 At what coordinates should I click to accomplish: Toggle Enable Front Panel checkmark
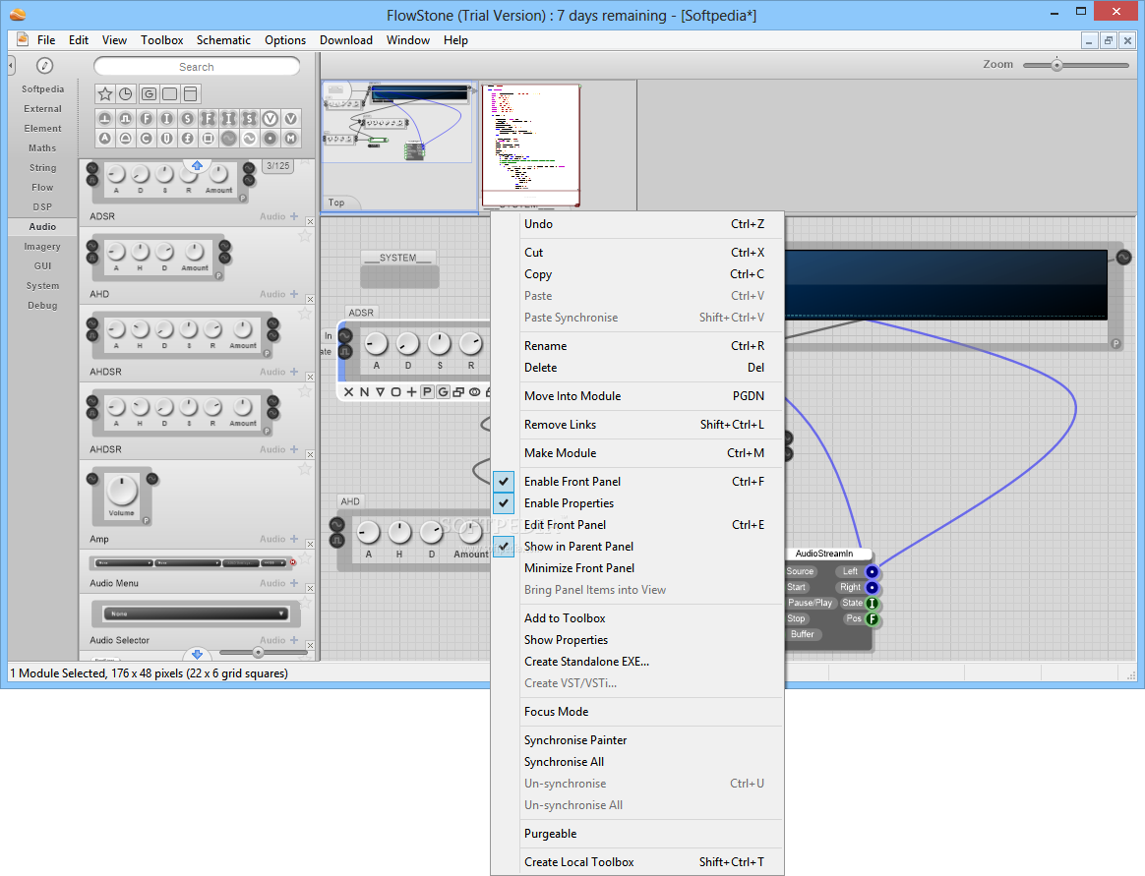click(x=504, y=482)
